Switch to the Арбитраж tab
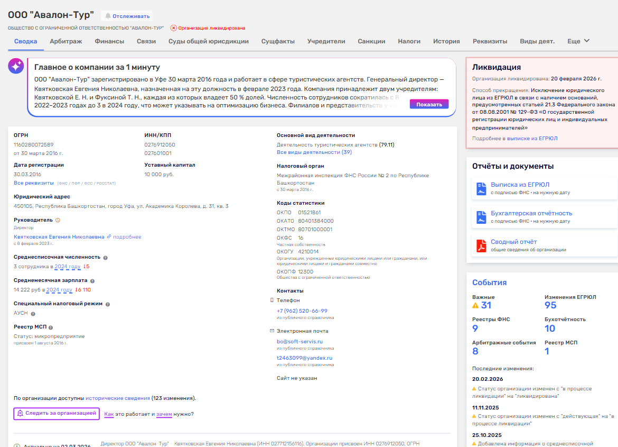Screen dimensions: 618x447 click(65, 41)
